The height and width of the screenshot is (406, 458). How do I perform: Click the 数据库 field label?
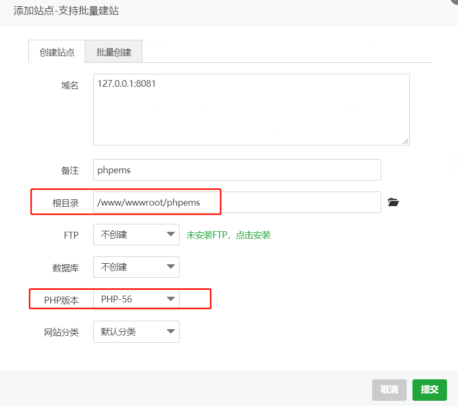click(x=66, y=268)
